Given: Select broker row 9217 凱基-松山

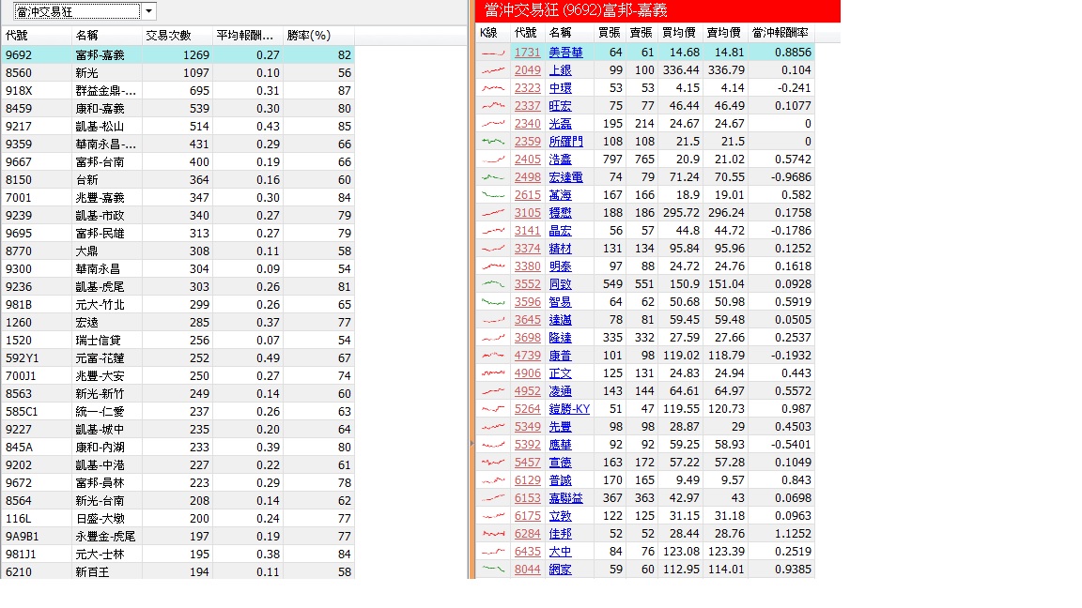Looking at the screenshot, I should [x=178, y=127].
